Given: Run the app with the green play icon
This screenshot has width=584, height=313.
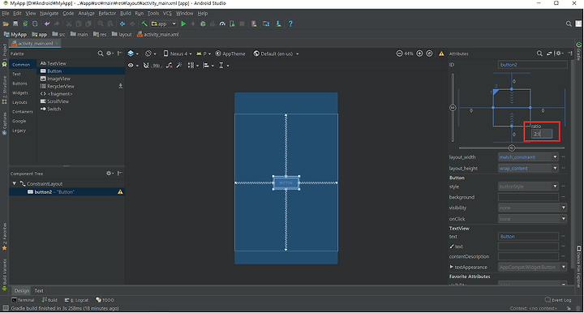Looking at the screenshot, I should pos(183,24).
